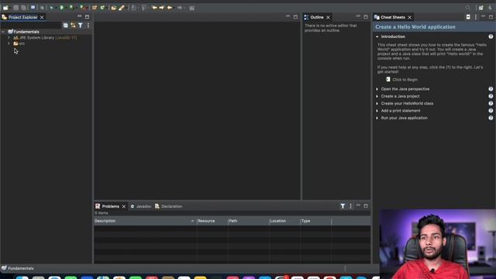Switch to the Declaration tab

[169, 206]
